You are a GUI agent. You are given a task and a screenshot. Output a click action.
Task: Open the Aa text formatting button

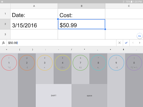point(139,36)
